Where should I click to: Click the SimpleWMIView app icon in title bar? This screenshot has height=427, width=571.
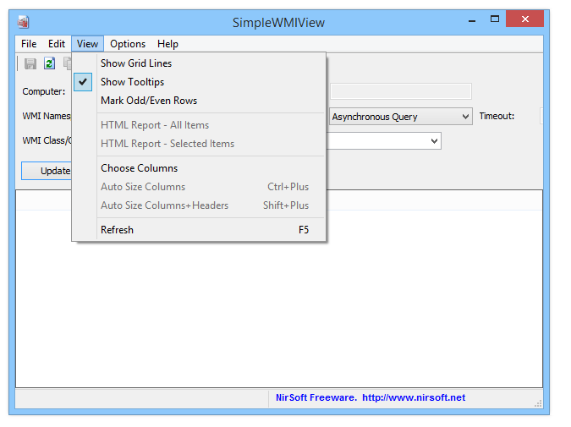(x=24, y=22)
